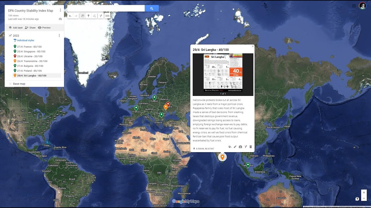Click the directions-to-here icon in popup

click(245, 147)
